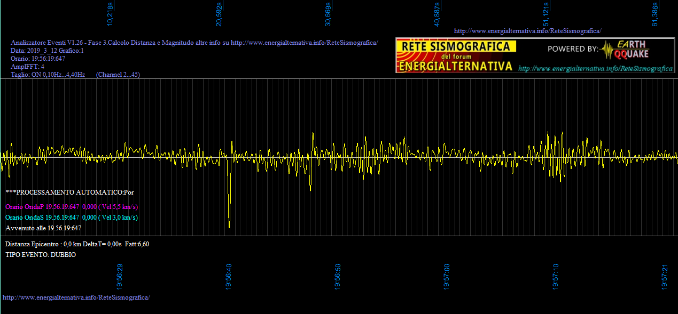
Task: Click the 19:57:00 bottom time label
Action: click(447, 276)
